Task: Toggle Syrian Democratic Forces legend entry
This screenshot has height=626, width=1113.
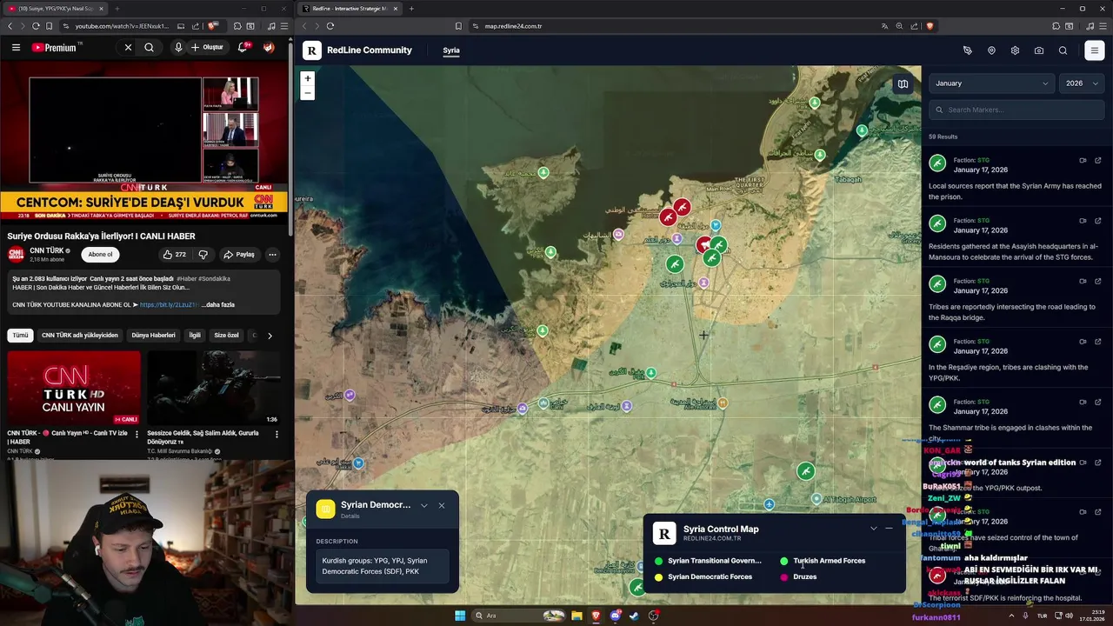Action: tap(703, 576)
